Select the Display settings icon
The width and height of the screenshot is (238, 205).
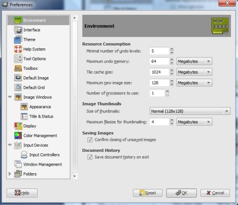18,126
